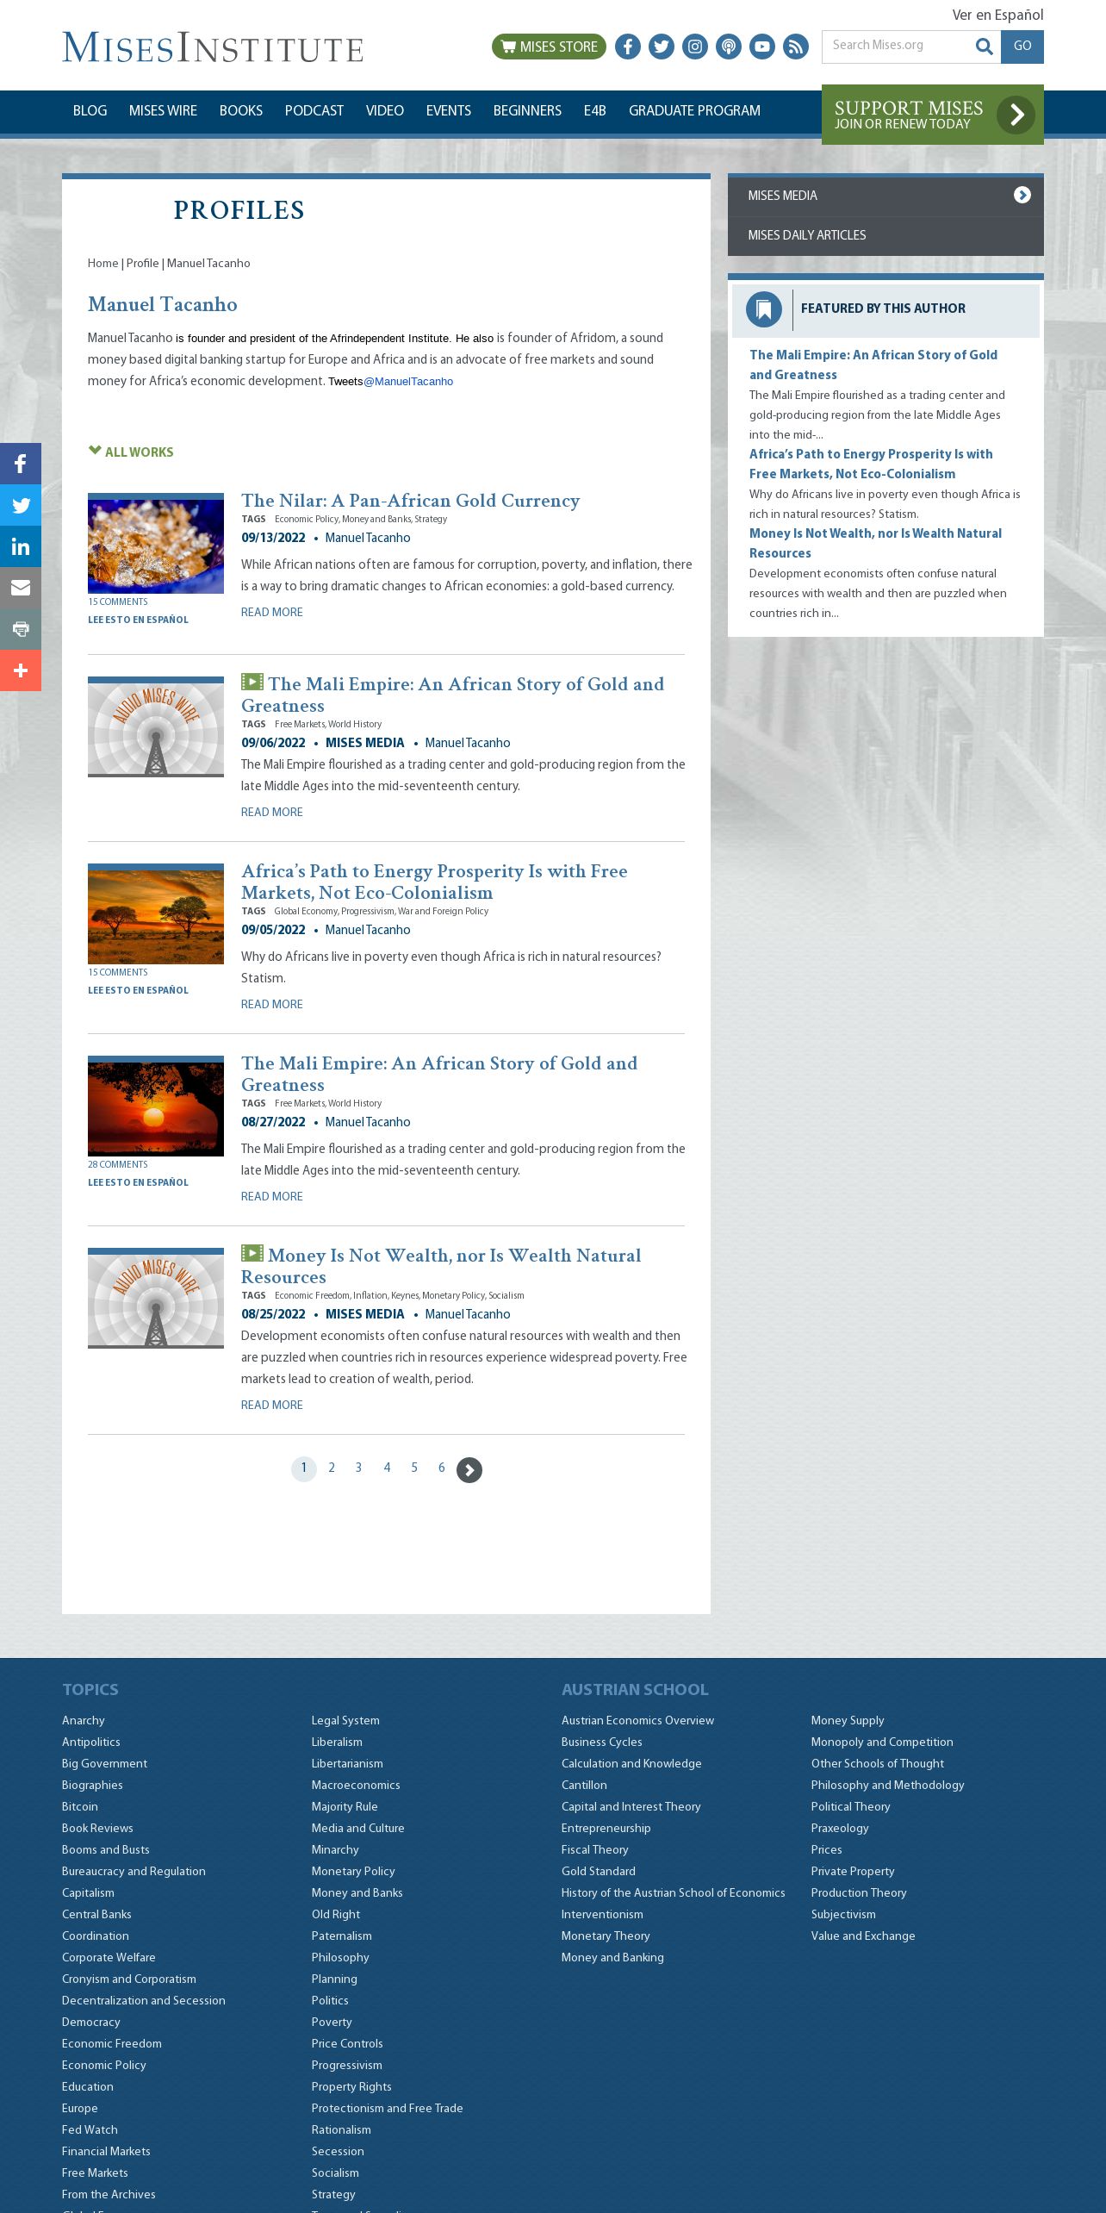Click video icon beside Money Is Not Wealth
This screenshot has width=1106, height=2213.
point(252,1253)
